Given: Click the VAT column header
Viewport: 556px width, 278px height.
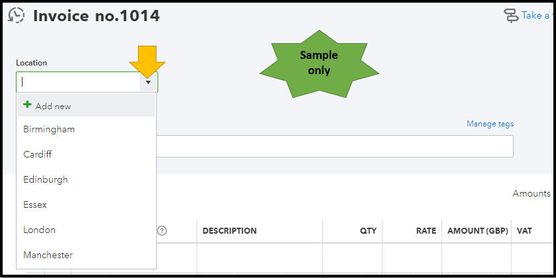Looking at the screenshot, I should [x=524, y=231].
